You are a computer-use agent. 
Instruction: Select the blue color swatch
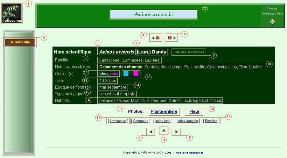coord(126,74)
